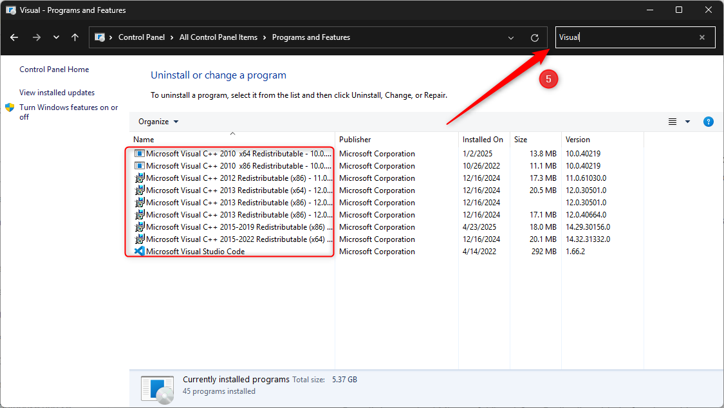
Task: Go back using the back arrow
Action: click(14, 37)
